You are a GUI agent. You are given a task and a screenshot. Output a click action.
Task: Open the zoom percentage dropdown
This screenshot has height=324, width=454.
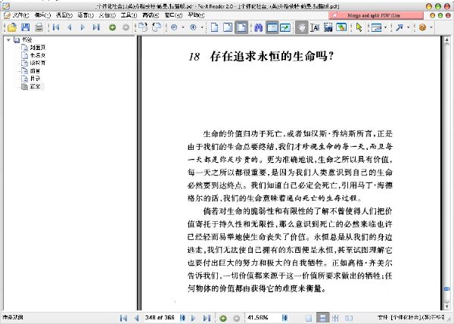[285, 318]
